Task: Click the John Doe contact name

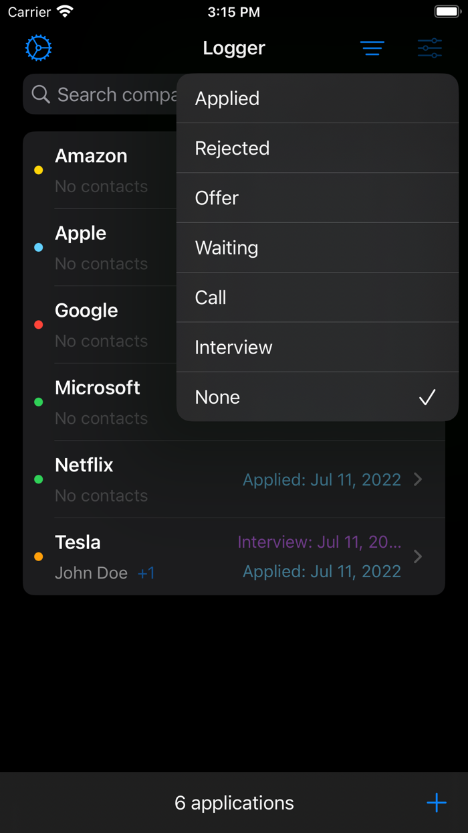Action: [x=91, y=573]
